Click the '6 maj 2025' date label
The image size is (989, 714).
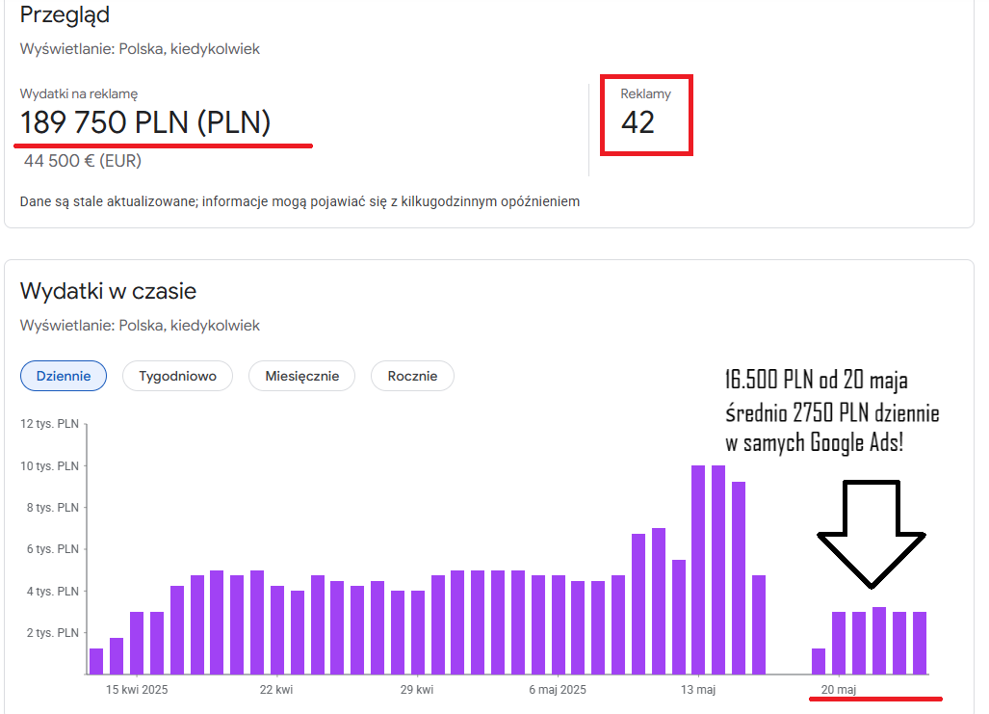click(x=558, y=689)
